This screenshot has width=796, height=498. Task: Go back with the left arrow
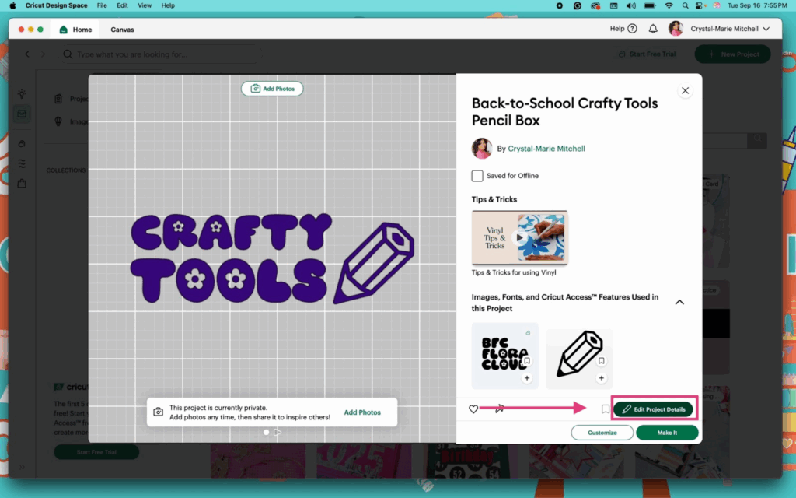click(27, 54)
